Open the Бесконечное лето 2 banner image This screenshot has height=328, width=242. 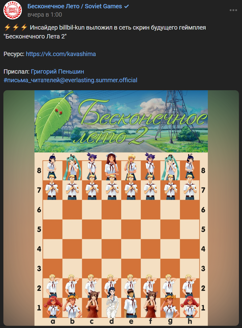click(x=121, y=121)
